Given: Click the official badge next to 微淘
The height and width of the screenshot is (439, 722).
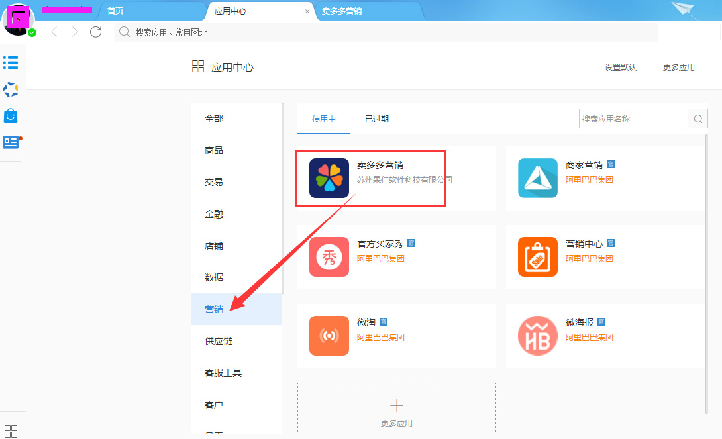Looking at the screenshot, I should pos(383,322).
